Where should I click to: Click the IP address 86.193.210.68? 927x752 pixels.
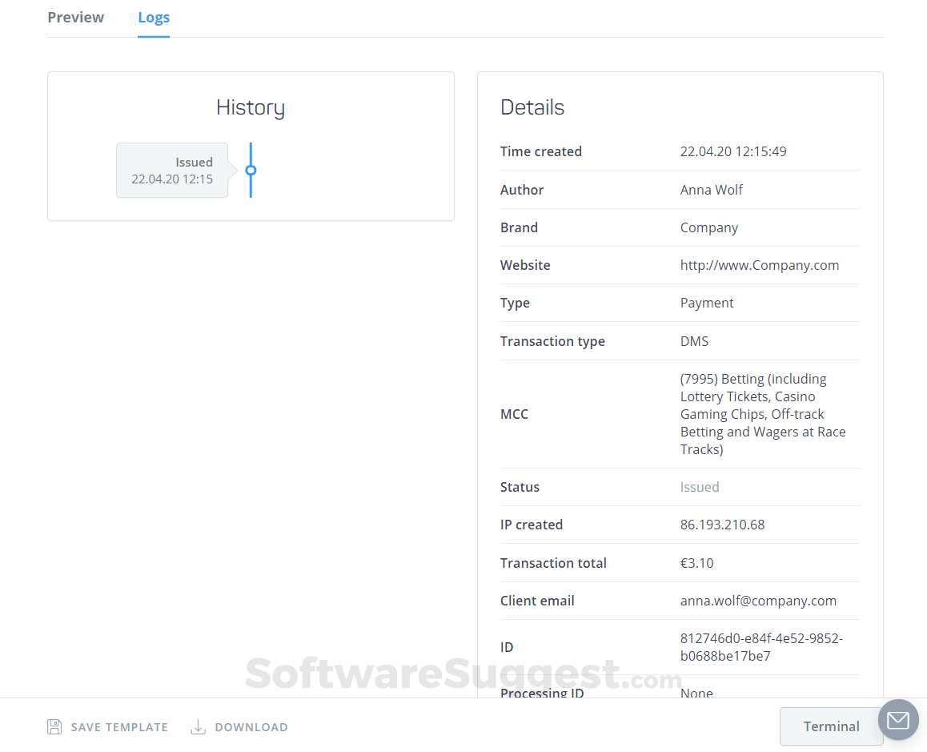(x=722, y=524)
